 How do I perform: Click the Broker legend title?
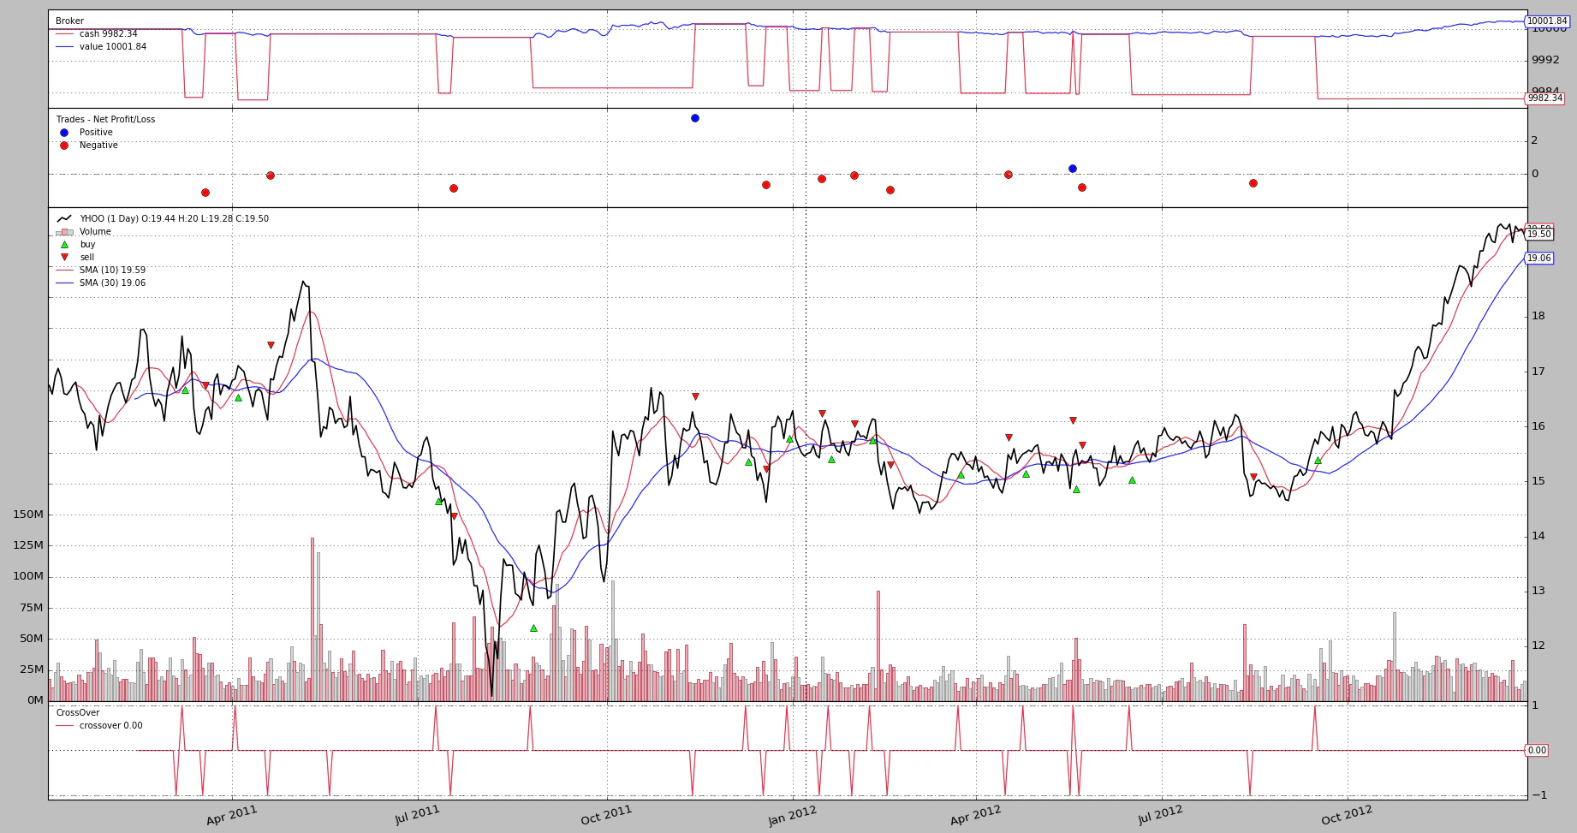pyautogui.click(x=69, y=21)
